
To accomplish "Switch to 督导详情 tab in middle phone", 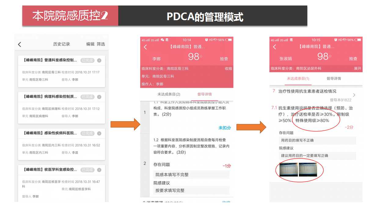I will pos(205,94).
